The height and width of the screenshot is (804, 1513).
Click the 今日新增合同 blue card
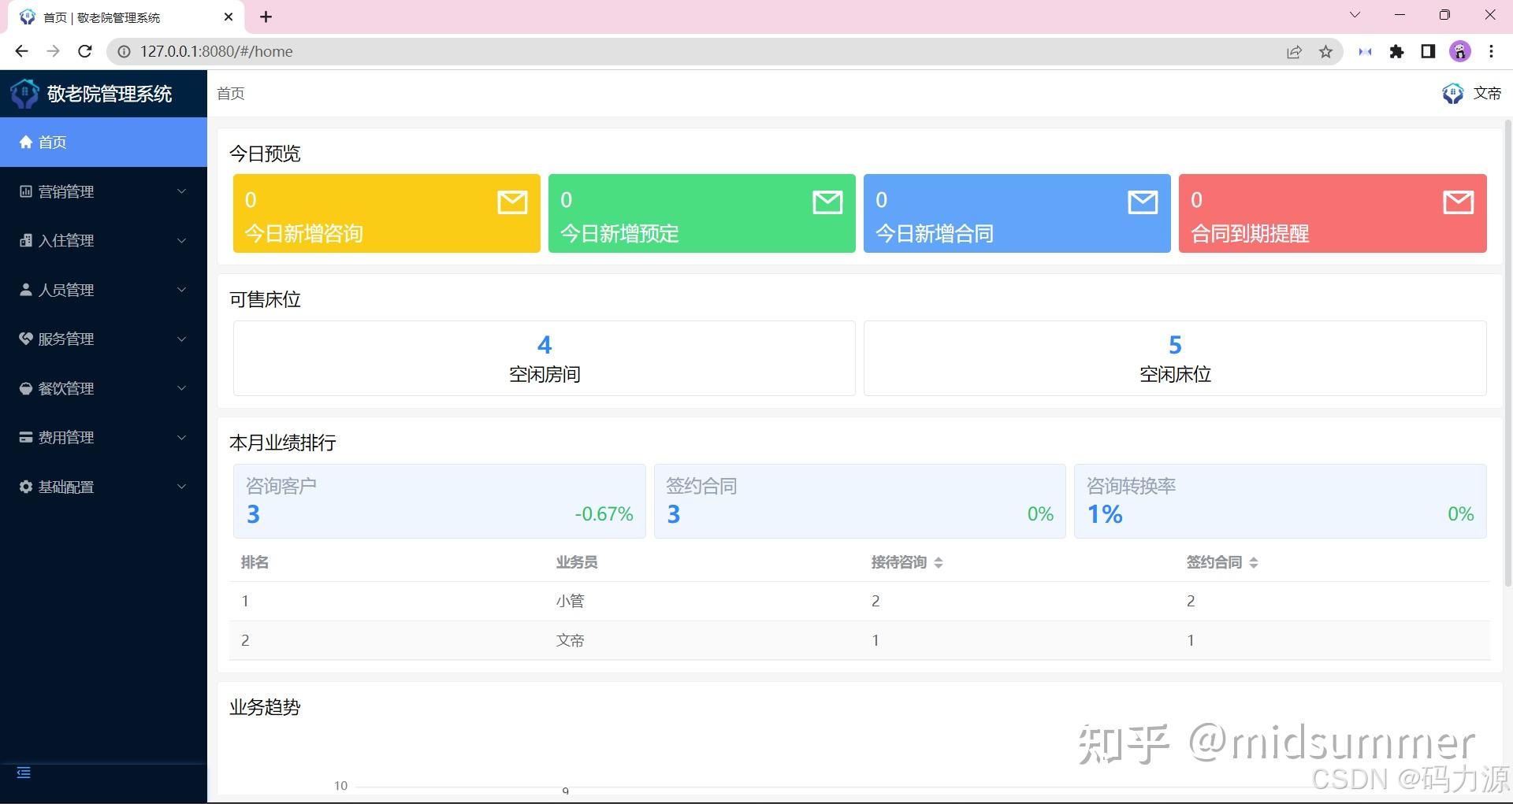1017,213
